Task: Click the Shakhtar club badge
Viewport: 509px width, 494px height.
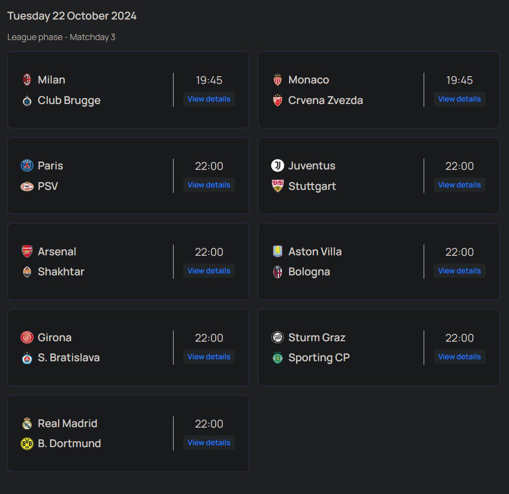Action: [x=27, y=272]
